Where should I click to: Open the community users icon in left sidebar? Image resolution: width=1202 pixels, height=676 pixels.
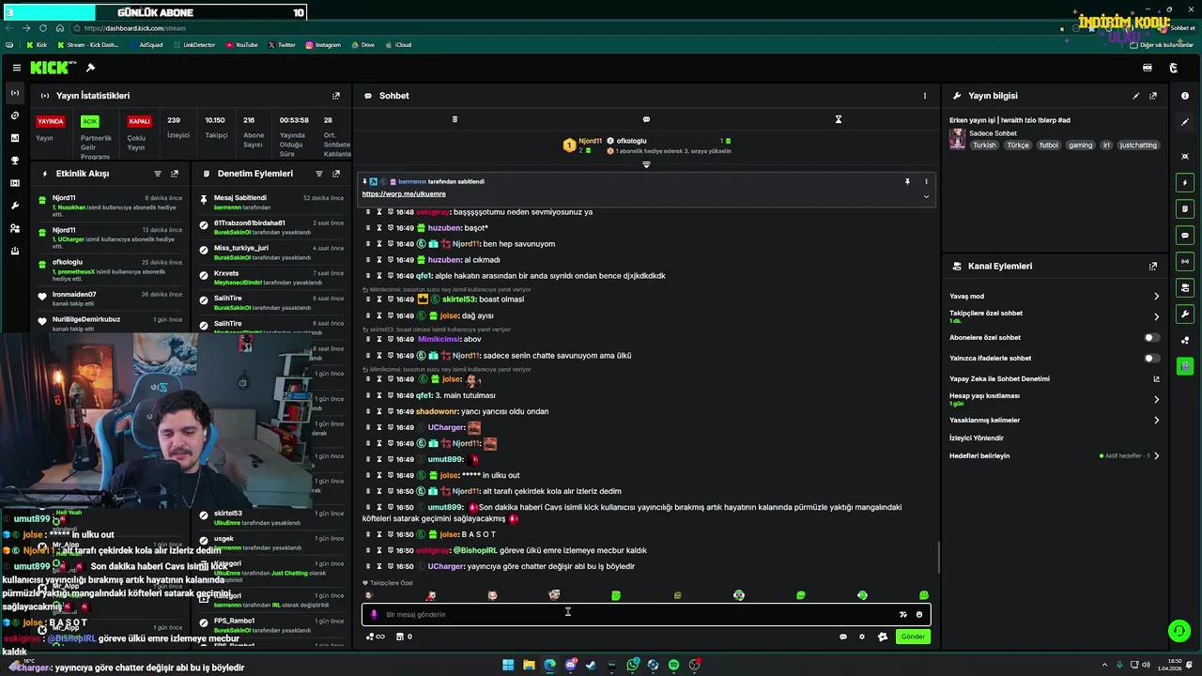(x=15, y=228)
